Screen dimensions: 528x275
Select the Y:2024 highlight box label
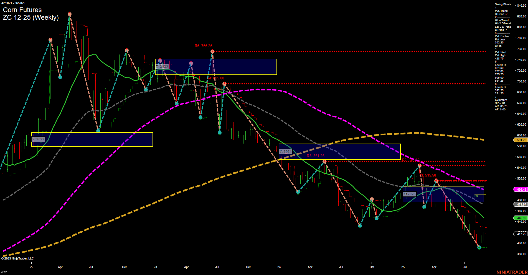(x=286, y=151)
